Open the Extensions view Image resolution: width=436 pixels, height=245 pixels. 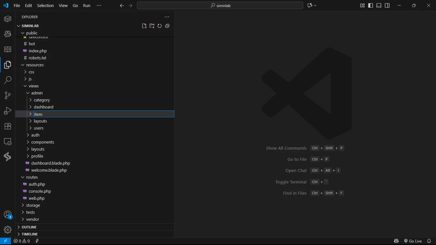[8, 126]
